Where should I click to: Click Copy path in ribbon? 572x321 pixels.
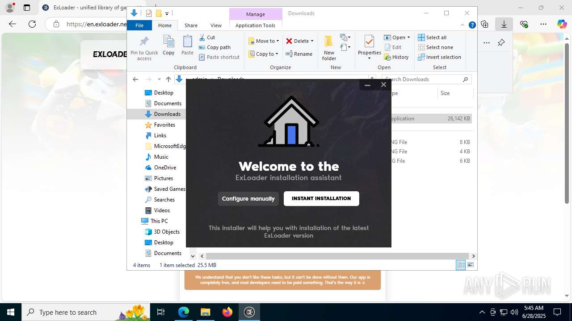pyautogui.click(x=214, y=47)
